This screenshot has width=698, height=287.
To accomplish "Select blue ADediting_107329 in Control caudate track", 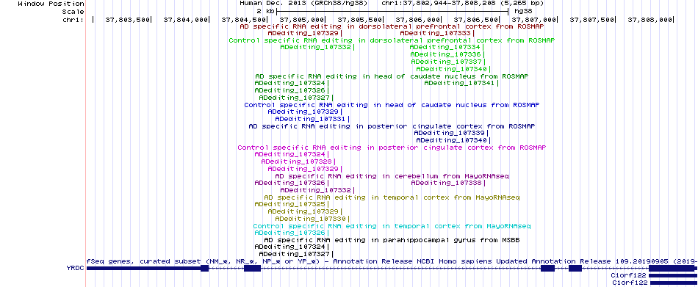I will 305,112.
